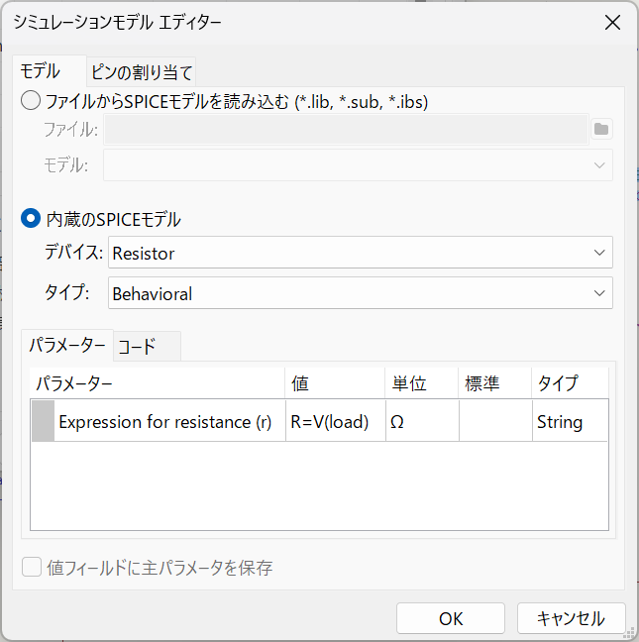Toggle the 値フィールドに主パラメータを保存 checkbox

tap(32, 567)
